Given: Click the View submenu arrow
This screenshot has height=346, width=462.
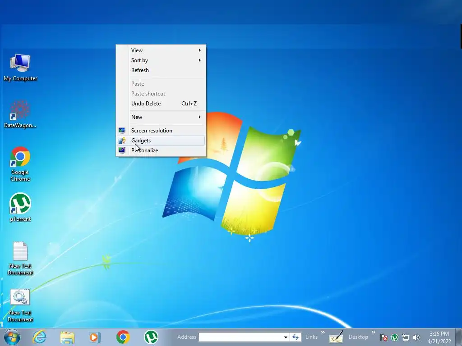Looking at the screenshot, I should click(x=200, y=50).
